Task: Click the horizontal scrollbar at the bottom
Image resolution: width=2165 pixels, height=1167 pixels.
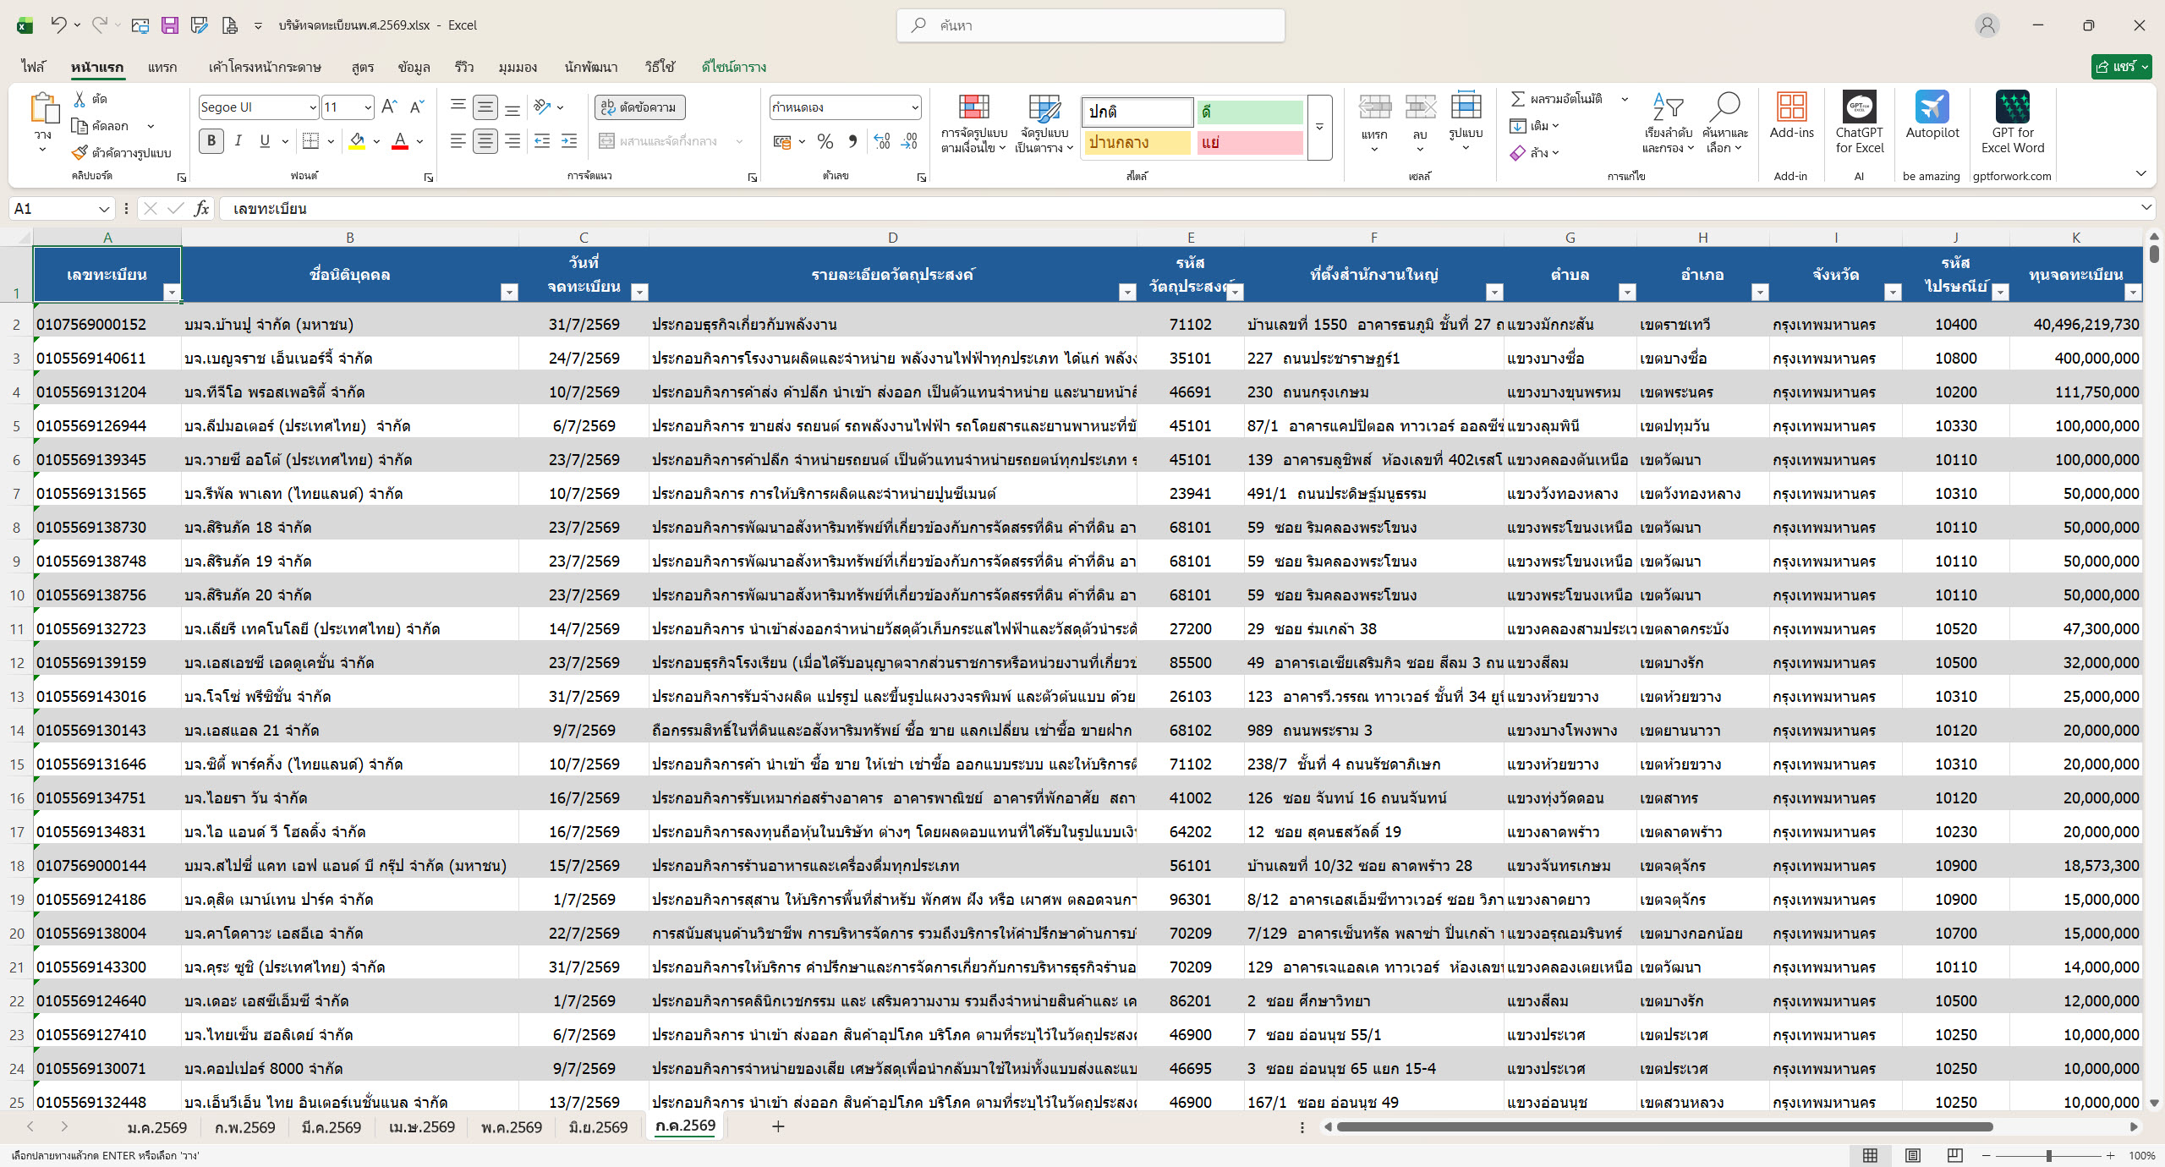Action: (x=1664, y=1126)
